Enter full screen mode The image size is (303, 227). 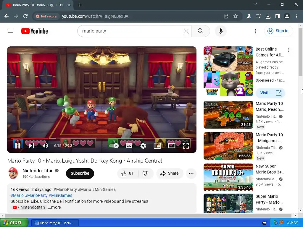(186, 146)
